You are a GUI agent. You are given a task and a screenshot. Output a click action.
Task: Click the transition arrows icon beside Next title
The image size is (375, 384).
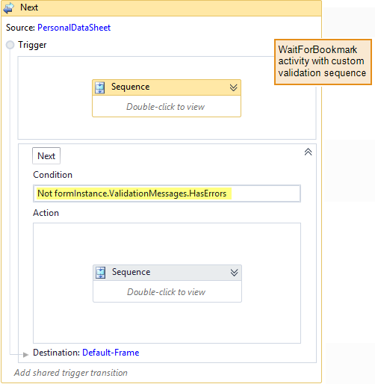coord(8,7)
